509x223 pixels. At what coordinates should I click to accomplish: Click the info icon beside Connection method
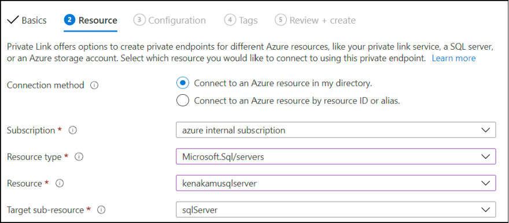(94, 86)
